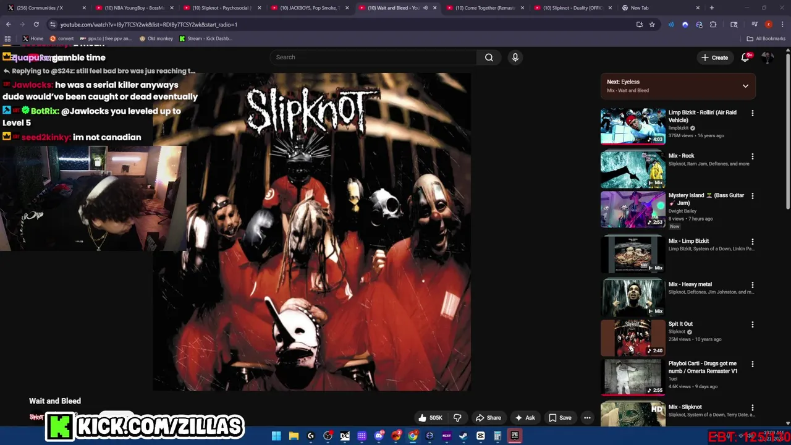Open the Home bookmark for X

coord(33,38)
